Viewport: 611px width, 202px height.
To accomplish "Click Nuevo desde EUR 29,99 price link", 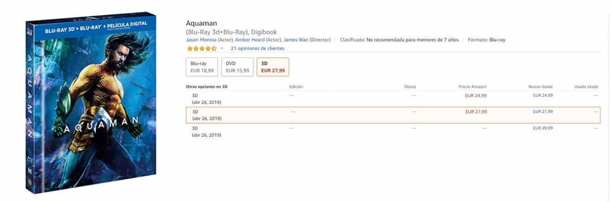I will point(542,128).
